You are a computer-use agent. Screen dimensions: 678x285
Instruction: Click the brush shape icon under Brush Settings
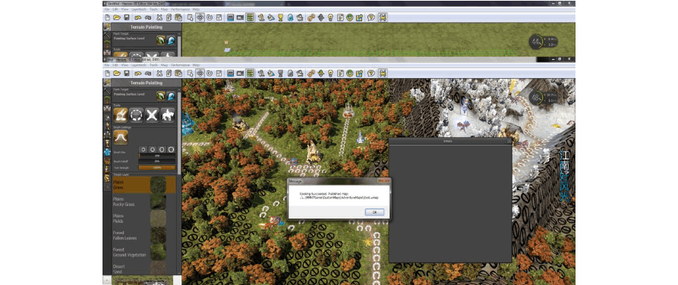point(120,137)
